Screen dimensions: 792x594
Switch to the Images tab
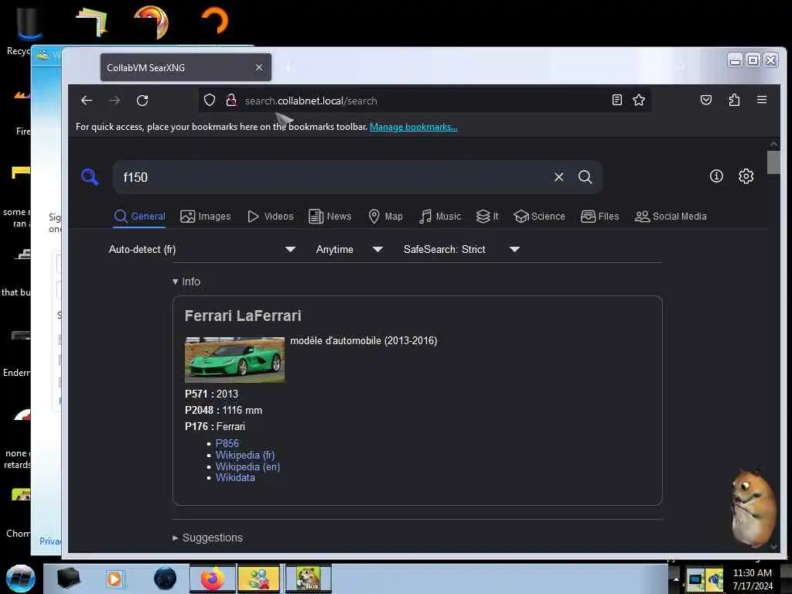[205, 217]
